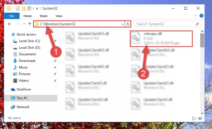Open the Help question mark icon
212x129 pixels.
201,16
